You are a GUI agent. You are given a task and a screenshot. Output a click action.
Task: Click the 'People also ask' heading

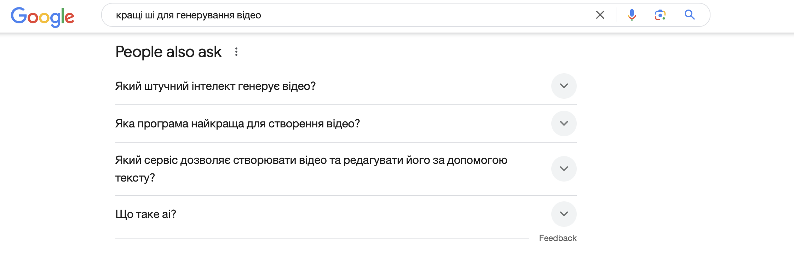coord(168,52)
